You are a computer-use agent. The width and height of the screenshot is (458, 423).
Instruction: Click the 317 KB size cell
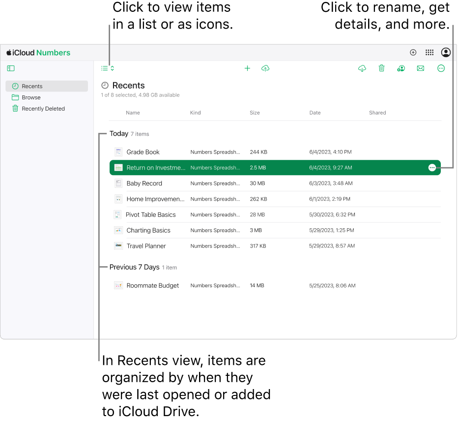(x=258, y=246)
